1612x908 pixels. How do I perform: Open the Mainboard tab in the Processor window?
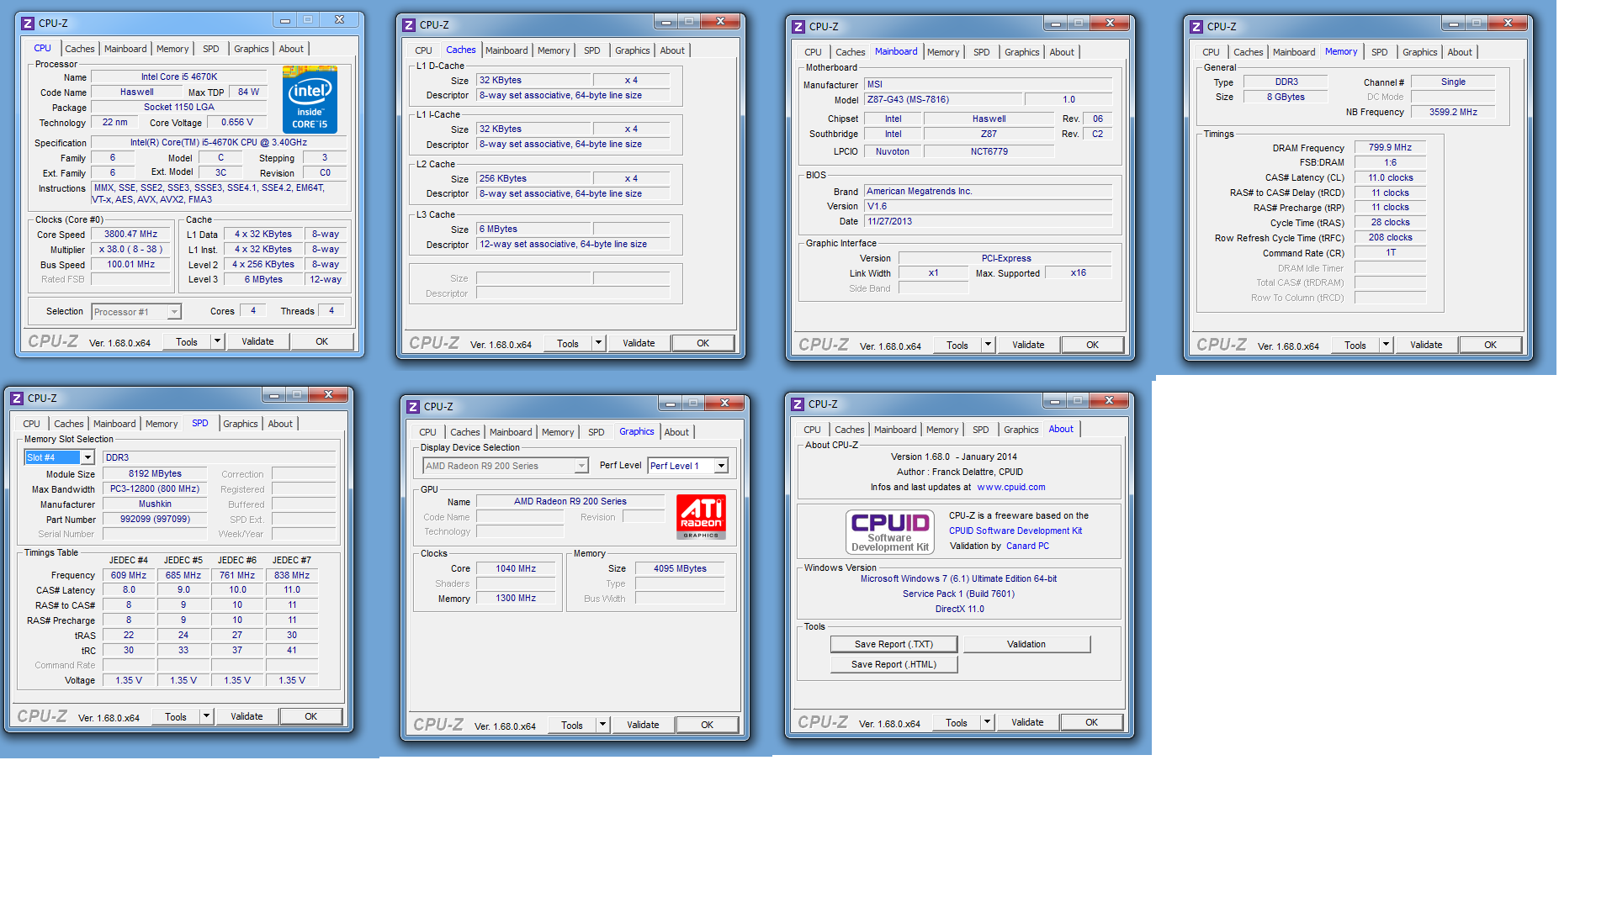coord(125,49)
